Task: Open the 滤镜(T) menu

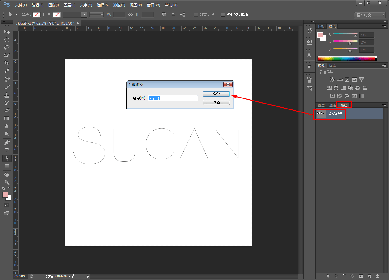Action: click(119, 5)
